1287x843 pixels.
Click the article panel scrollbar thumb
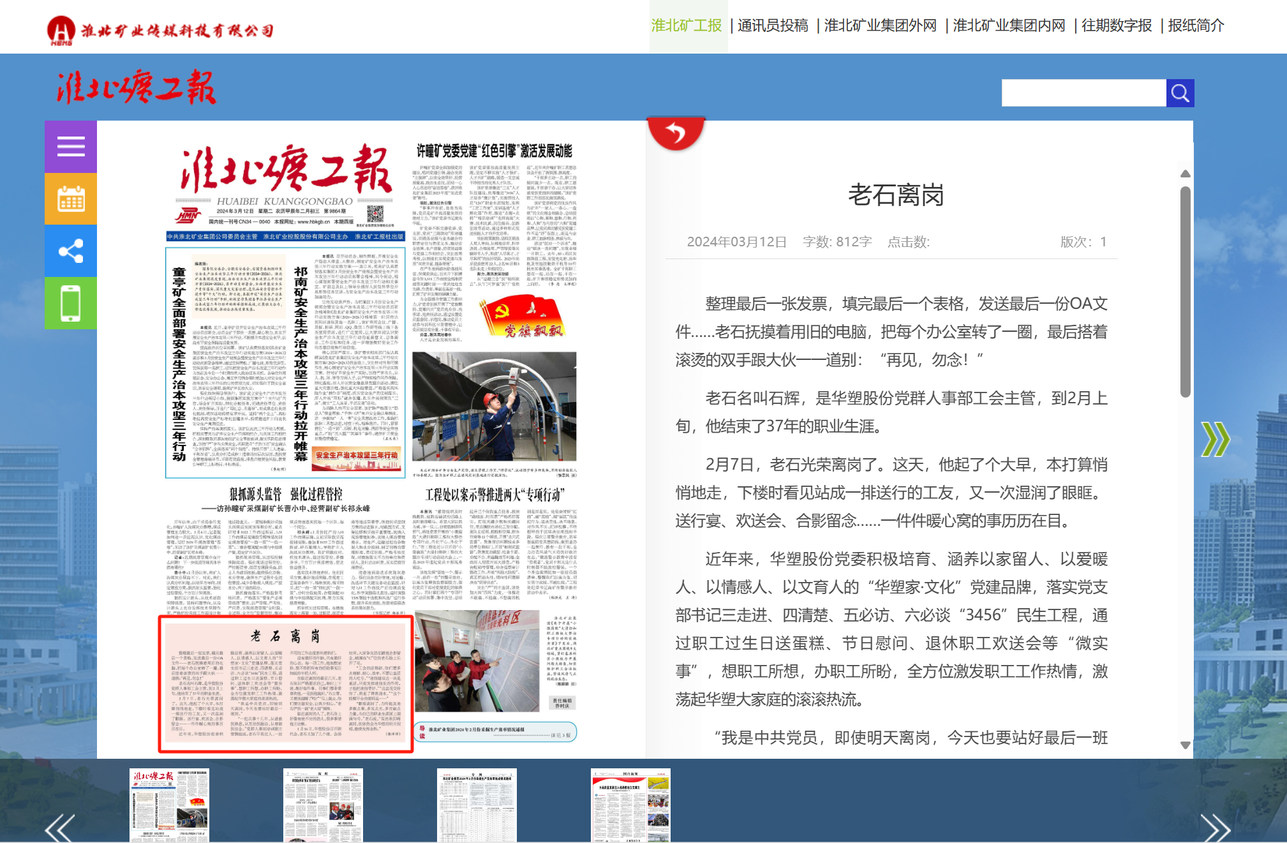tap(1186, 290)
